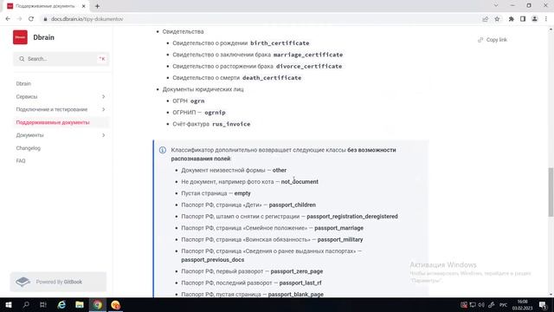Click the passport_previous_docs class name
The width and height of the screenshot is (554, 312).
tap(213, 260)
